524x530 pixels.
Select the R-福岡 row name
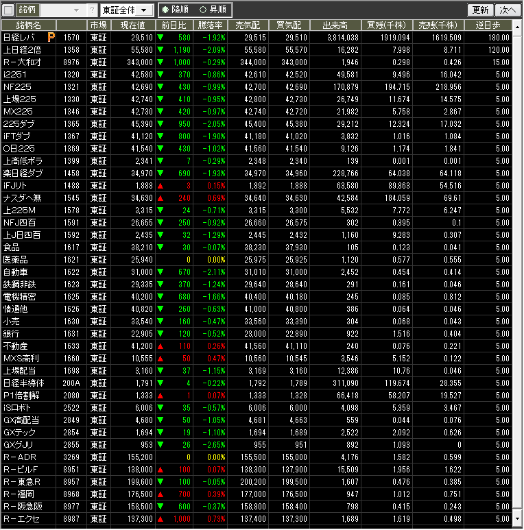point(19,494)
